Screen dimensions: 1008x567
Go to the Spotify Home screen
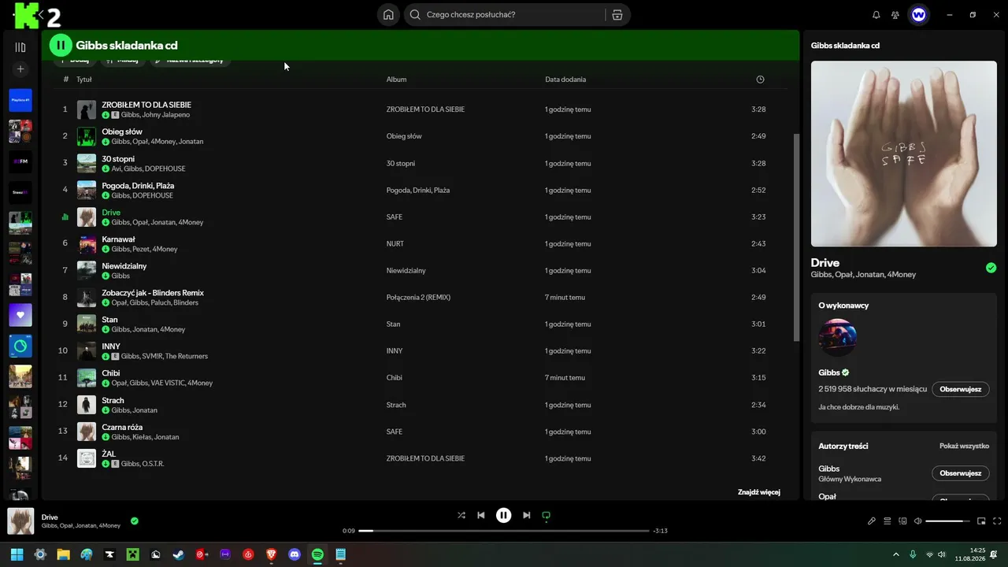[388, 15]
